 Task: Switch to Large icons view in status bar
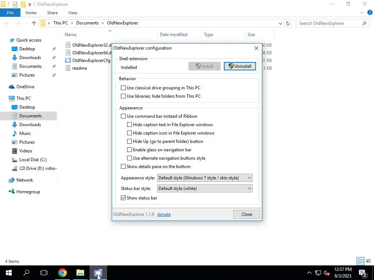tap(369, 261)
